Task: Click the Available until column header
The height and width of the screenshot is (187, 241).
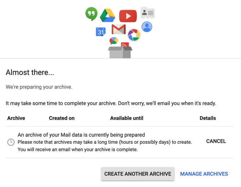Action: point(127,118)
